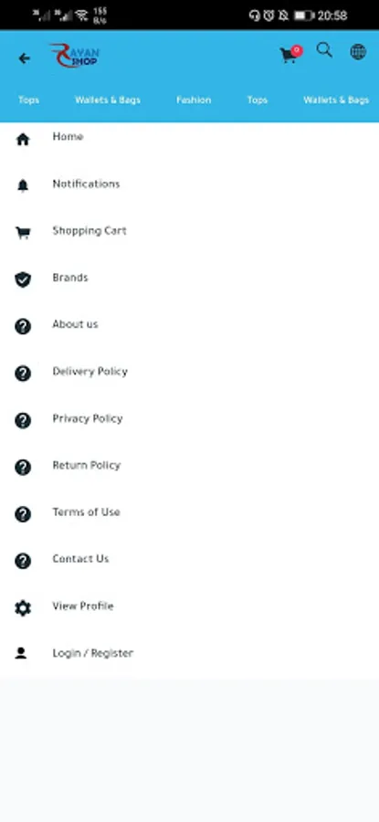The image size is (379, 822).
Task: Go to Return Policy
Action: (189, 466)
